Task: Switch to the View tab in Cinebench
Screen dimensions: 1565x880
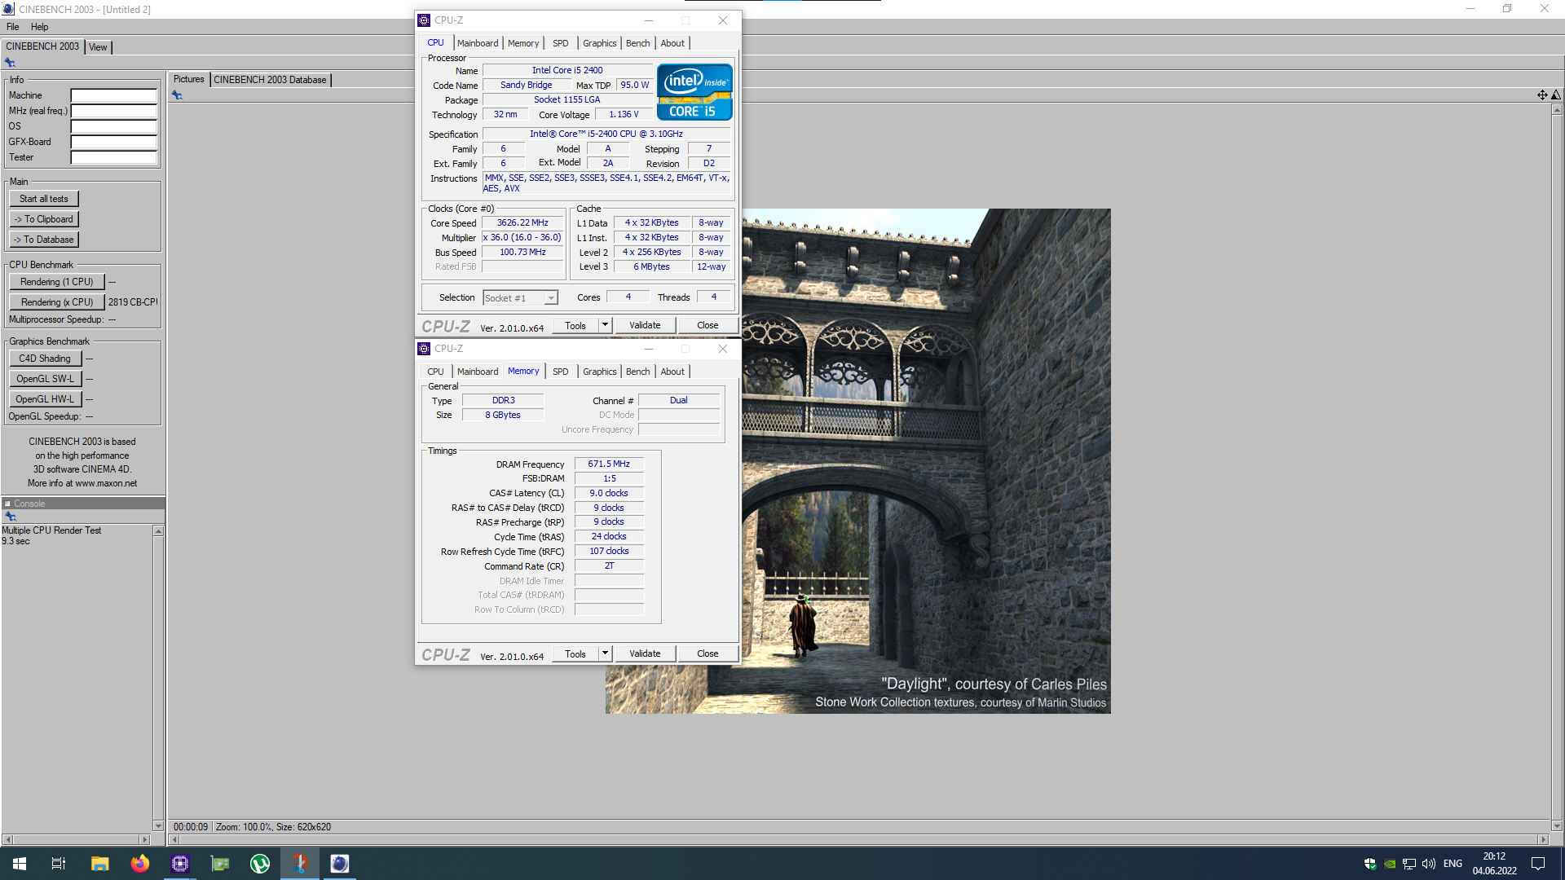Action: pos(98,47)
